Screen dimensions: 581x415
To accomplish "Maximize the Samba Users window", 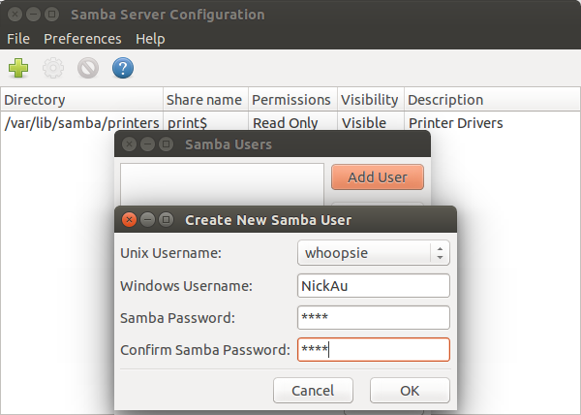I will click(166, 144).
